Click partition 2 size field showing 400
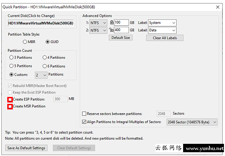225x156 pixels. tap(121, 30)
